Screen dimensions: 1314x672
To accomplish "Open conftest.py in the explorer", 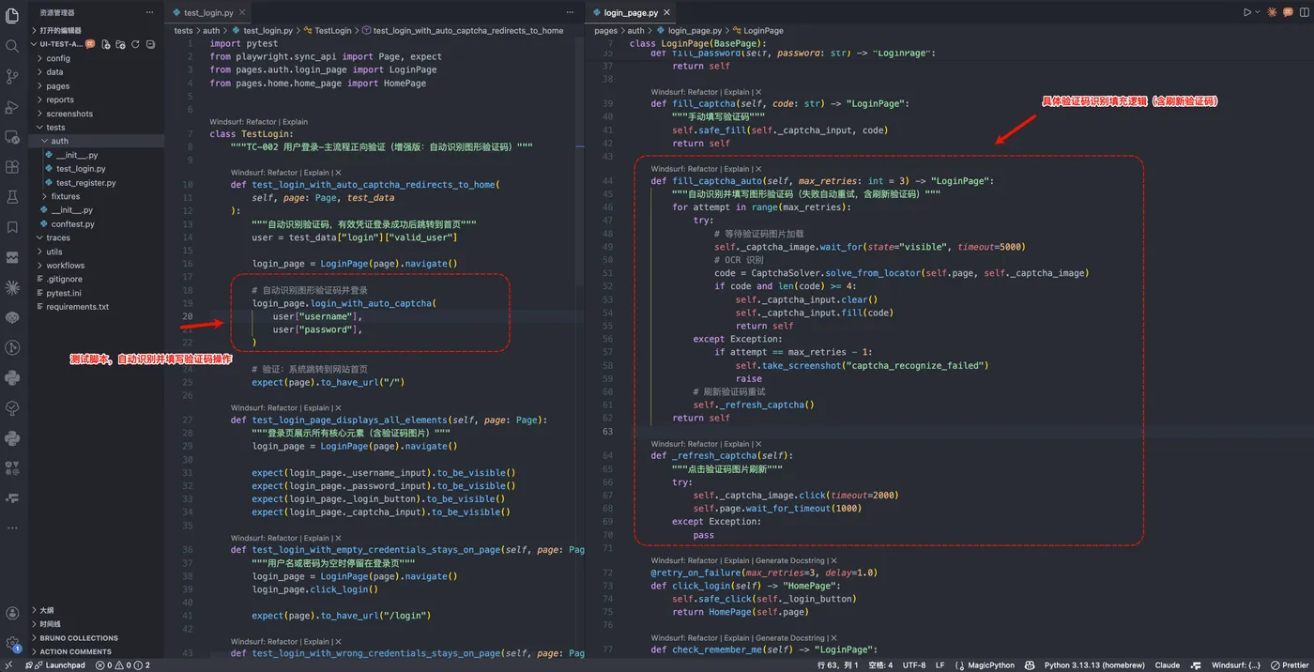I will [x=96, y=224].
